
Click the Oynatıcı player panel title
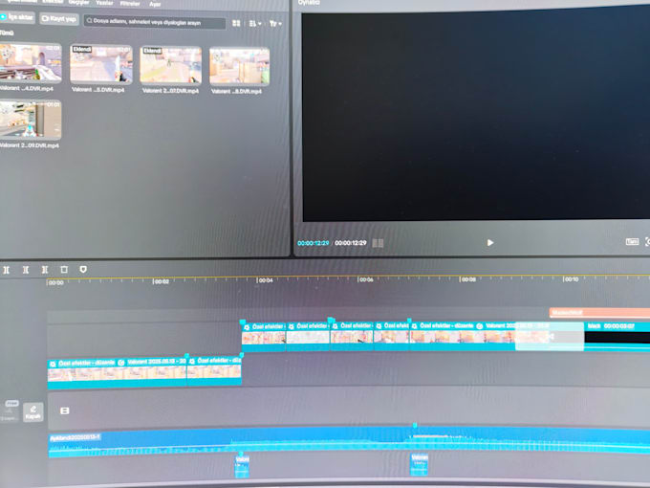click(309, 3)
